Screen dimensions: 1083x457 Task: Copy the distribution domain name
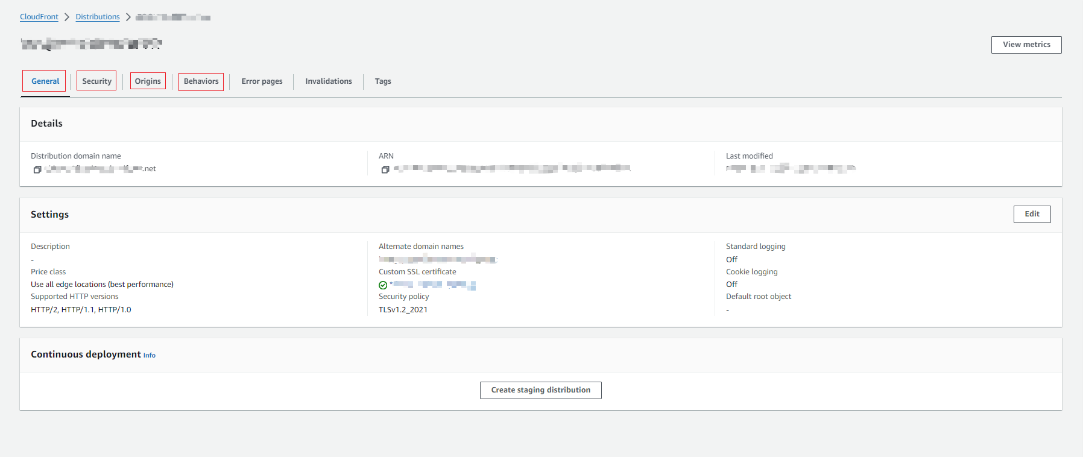point(37,169)
